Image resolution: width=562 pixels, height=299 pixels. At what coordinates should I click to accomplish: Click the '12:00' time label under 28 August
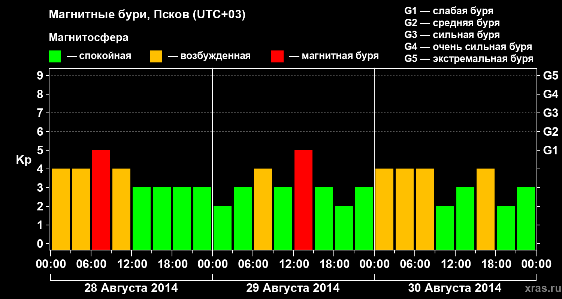tap(132, 264)
